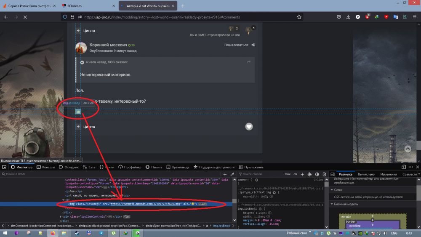Click the Пожаловаться link
The width and height of the screenshot is (421, 237).
coord(236,45)
